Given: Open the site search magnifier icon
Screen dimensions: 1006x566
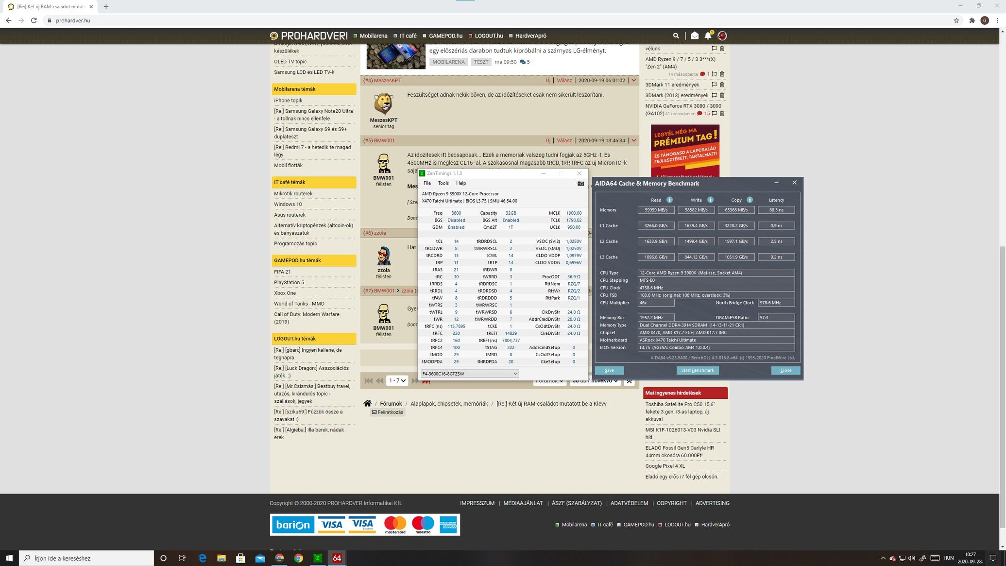Looking at the screenshot, I should click(x=676, y=35).
